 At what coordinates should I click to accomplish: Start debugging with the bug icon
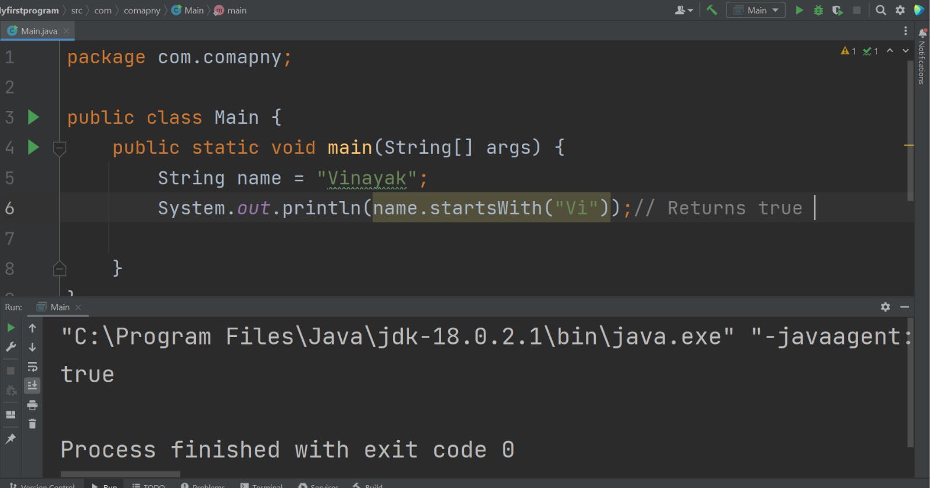tap(818, 10)
